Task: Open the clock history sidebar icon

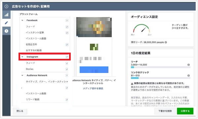Action: (6, 31)
